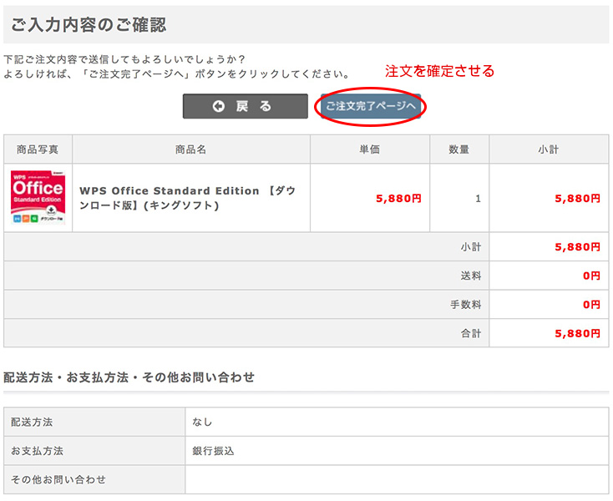Open the WPS Office product thumbnail
Viewport: 613px width, 501px height.
pyautogui.click(x=38, y=198)
